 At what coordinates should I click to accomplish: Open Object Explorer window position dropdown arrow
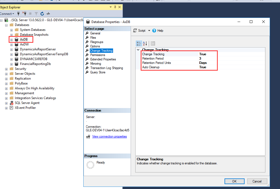111,7
